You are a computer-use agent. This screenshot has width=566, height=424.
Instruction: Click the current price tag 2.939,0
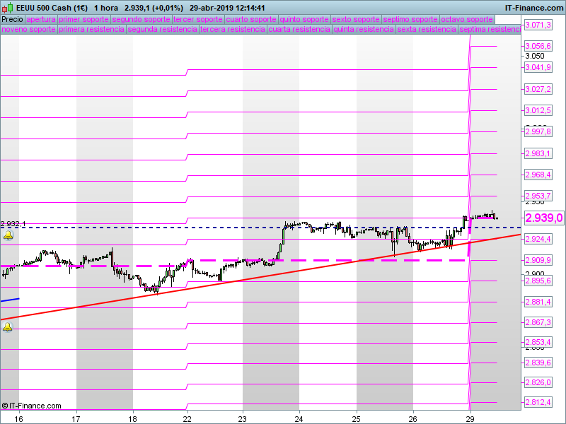click(x=543, y=218)
